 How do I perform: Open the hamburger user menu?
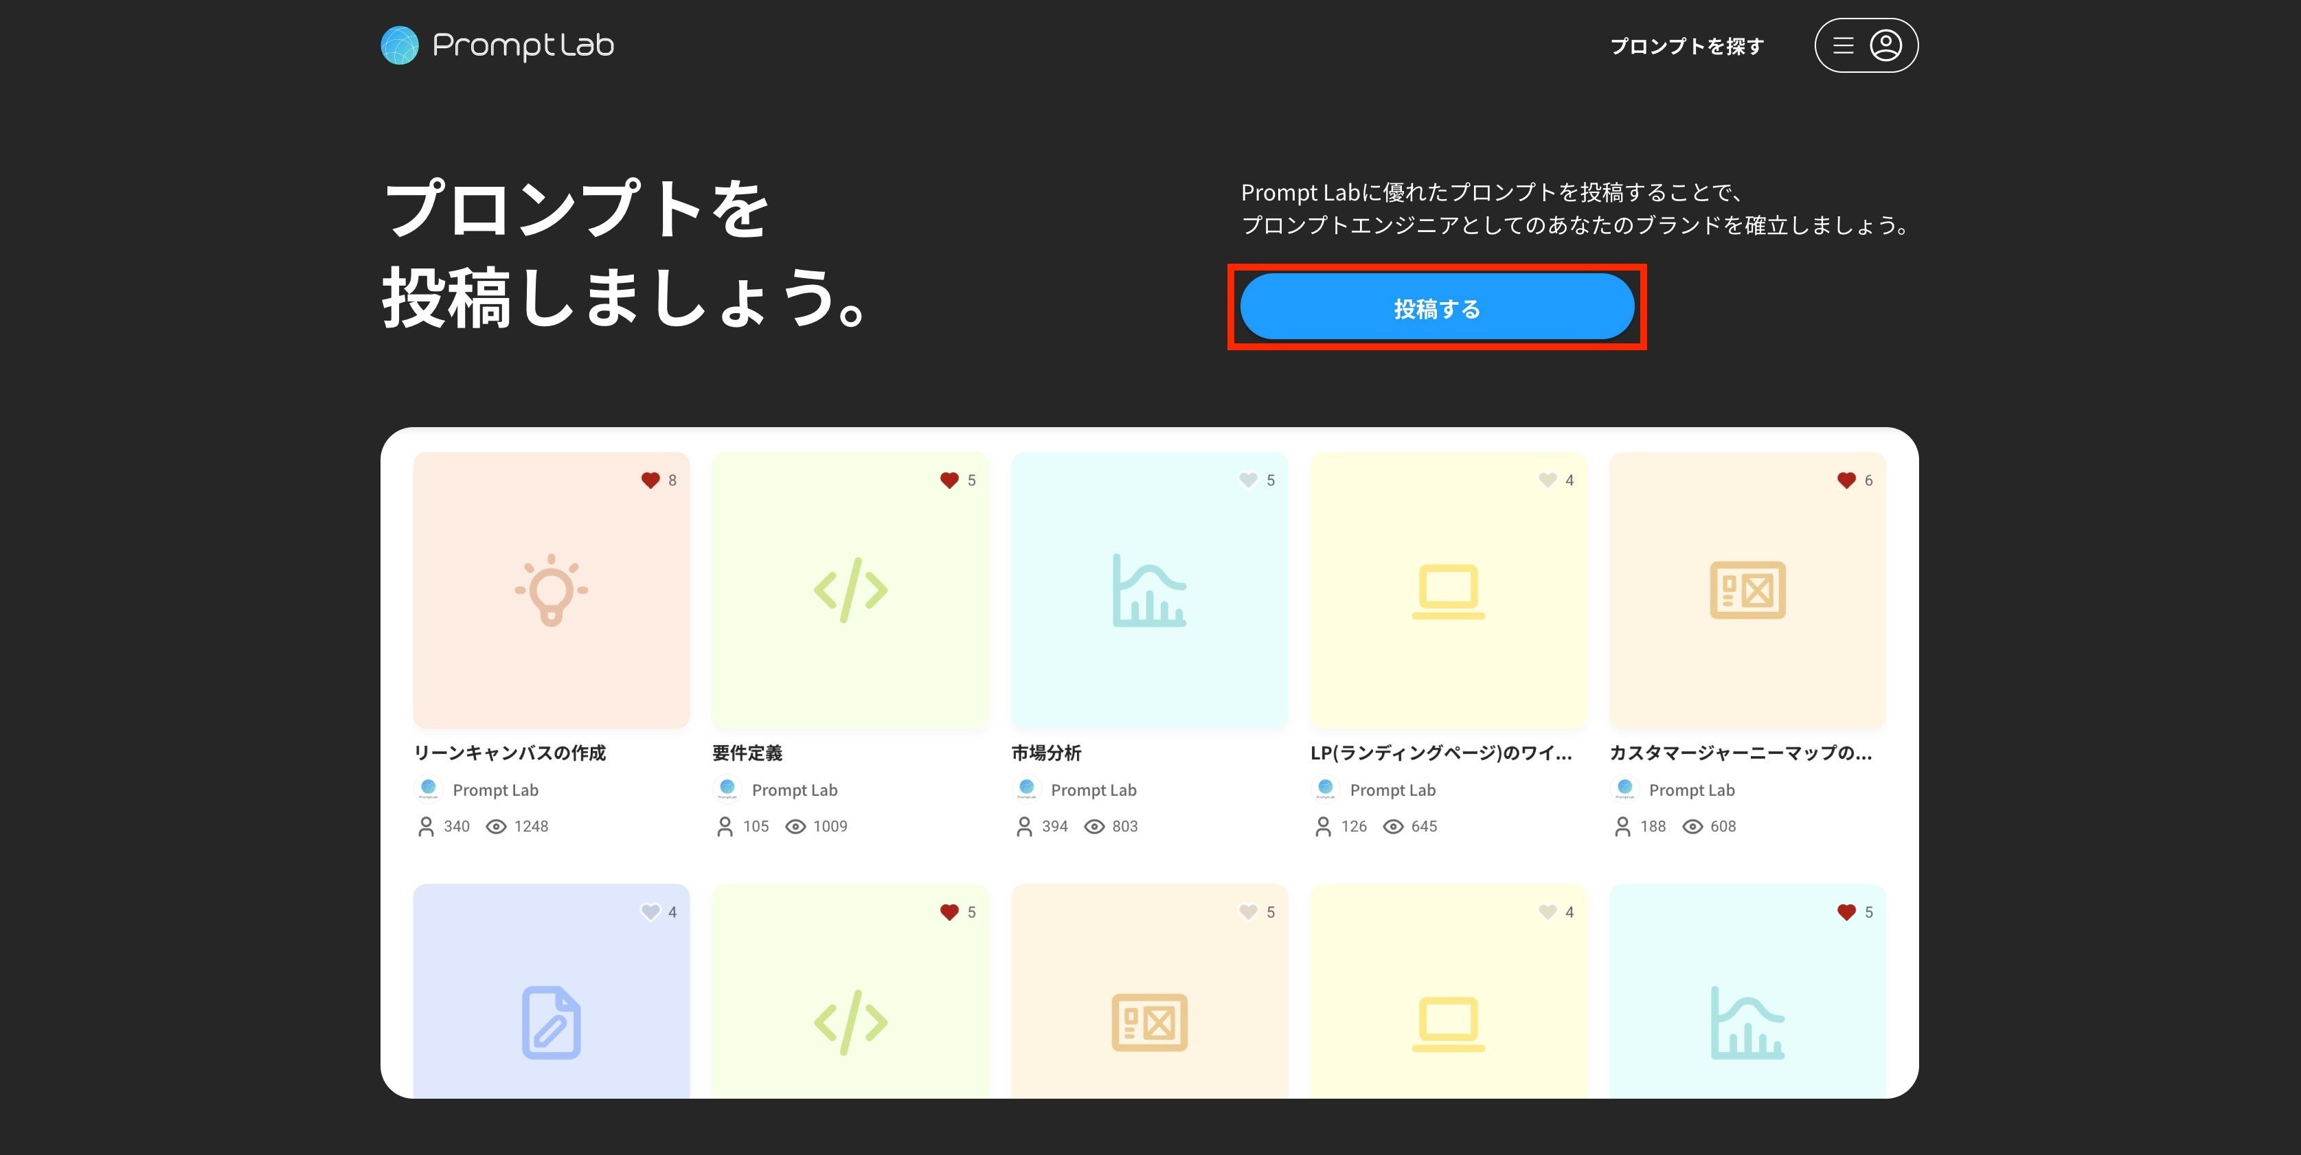coord(1843,45)
